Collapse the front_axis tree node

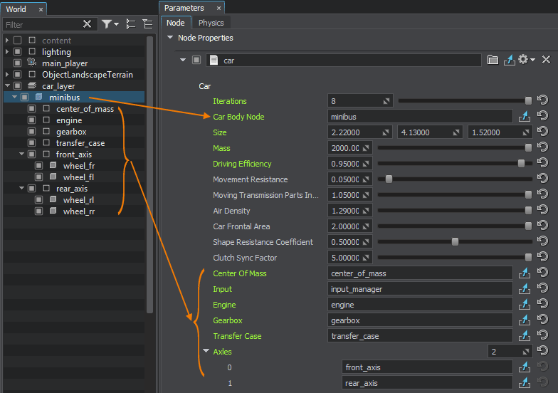(22, 154)
